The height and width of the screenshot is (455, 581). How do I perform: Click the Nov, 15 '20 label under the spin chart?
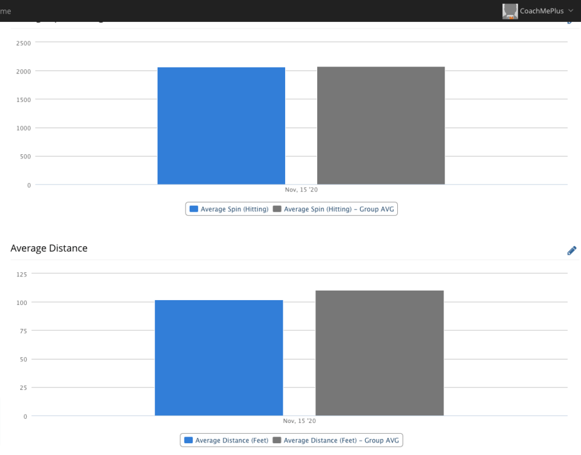(301, 189)
